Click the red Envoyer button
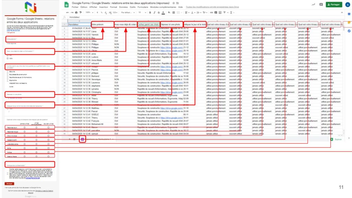 [x=9, y=184]
